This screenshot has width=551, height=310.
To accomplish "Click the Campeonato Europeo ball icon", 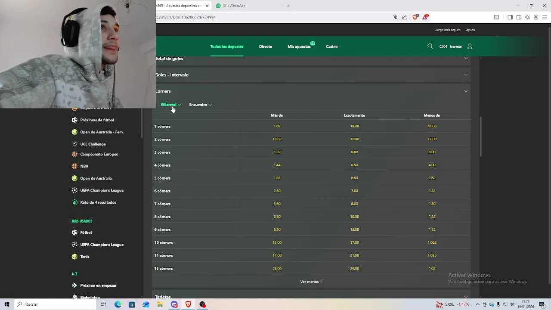I will coord(74,154).
